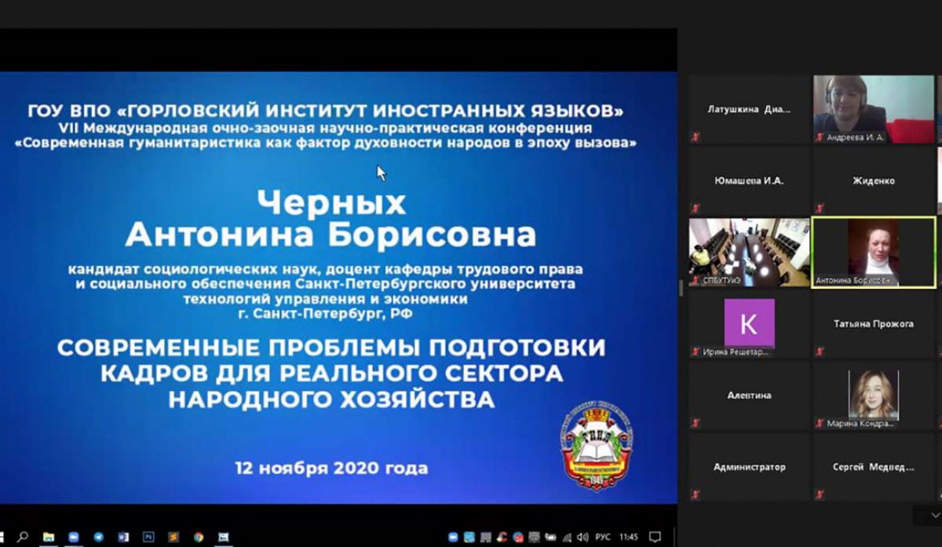Click slide heading ГОРЛОВСКИЙ ИНСТИТУТ ИНОСТРАННЫХ ЯЗЫКОВ
The height and width of the screenshot is (547, 942).
point(327,110)
